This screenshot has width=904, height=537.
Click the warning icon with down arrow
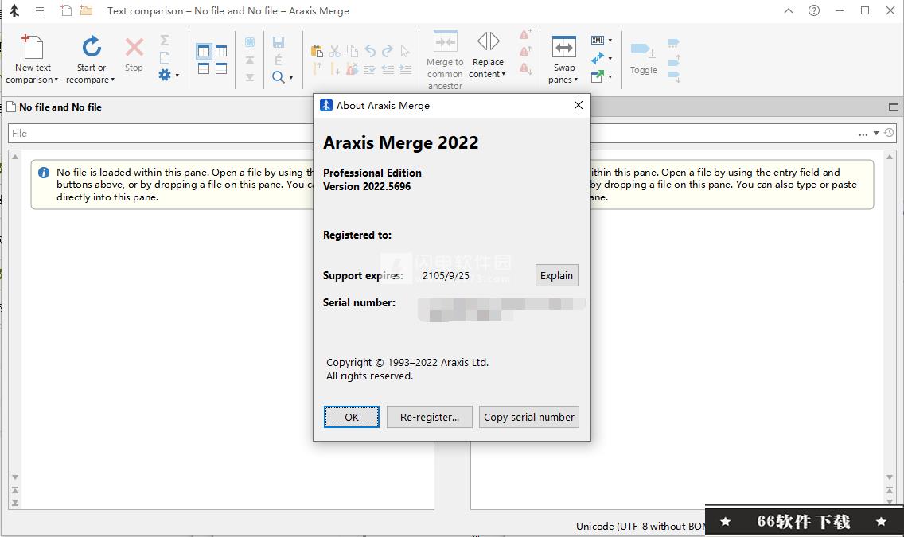click(525, 69)
